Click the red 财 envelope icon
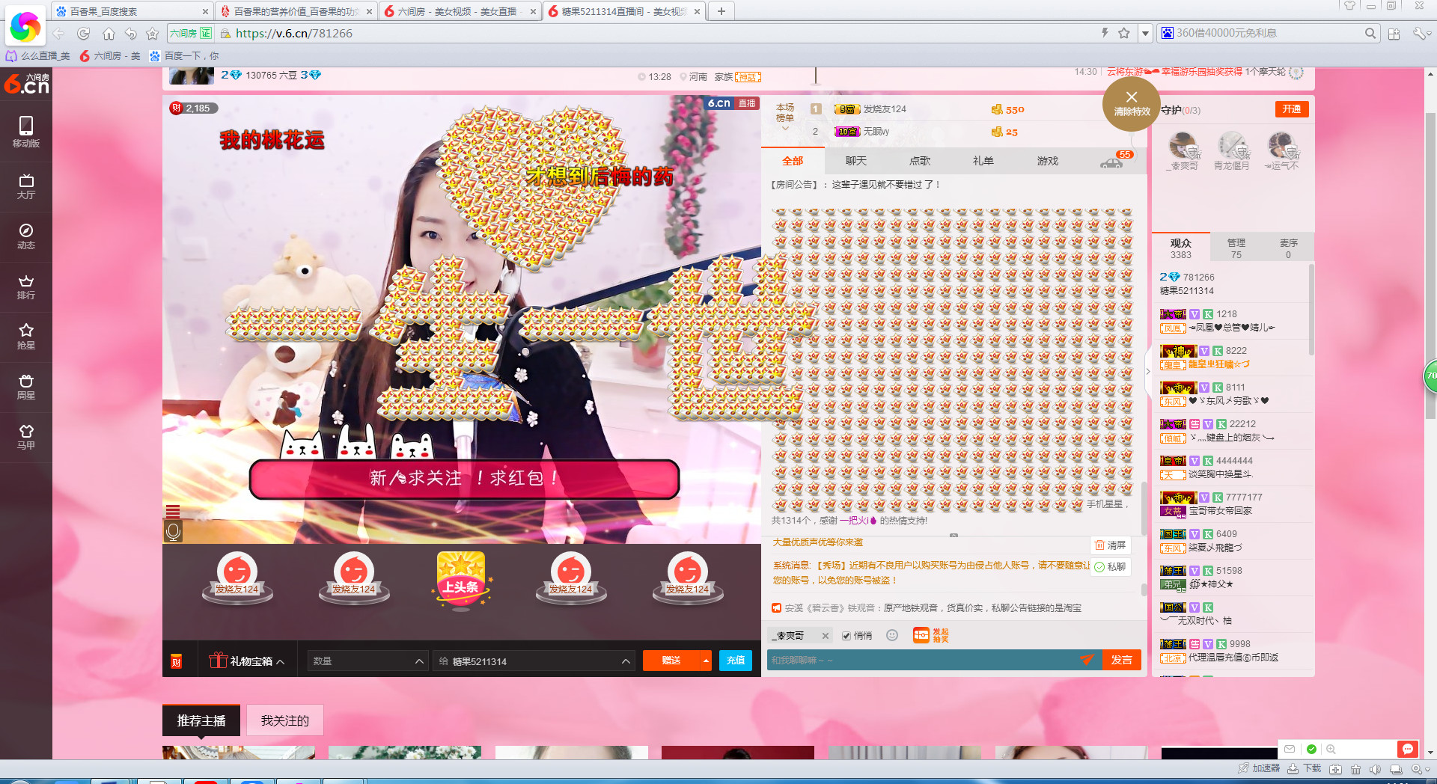Screen dimensions: 1437x784 177,661
